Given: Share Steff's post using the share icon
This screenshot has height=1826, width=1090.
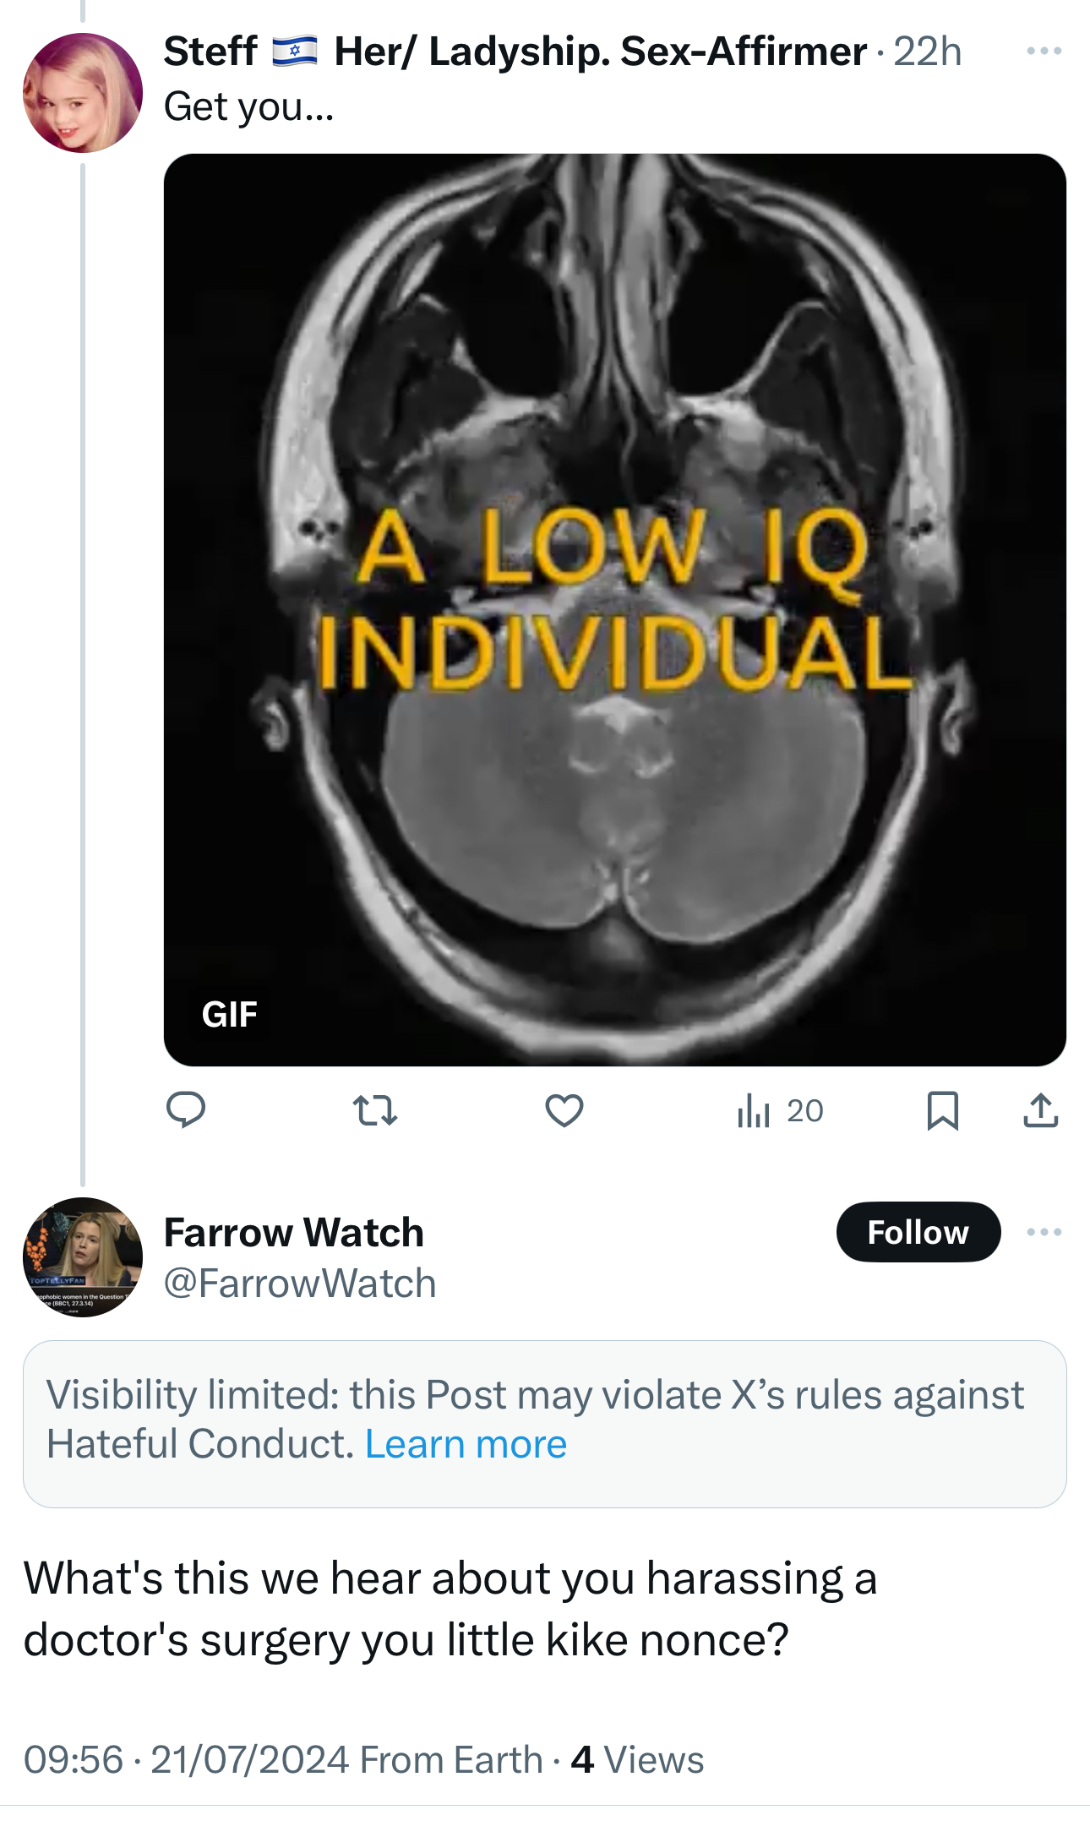Looking at the screenshot, I should 1040,1110.
